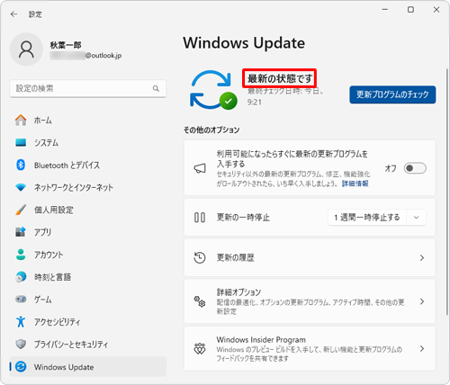This screenshot has height=385, width=450.
Task: Click the 設定の検索 search field
Action: point(88,88)
